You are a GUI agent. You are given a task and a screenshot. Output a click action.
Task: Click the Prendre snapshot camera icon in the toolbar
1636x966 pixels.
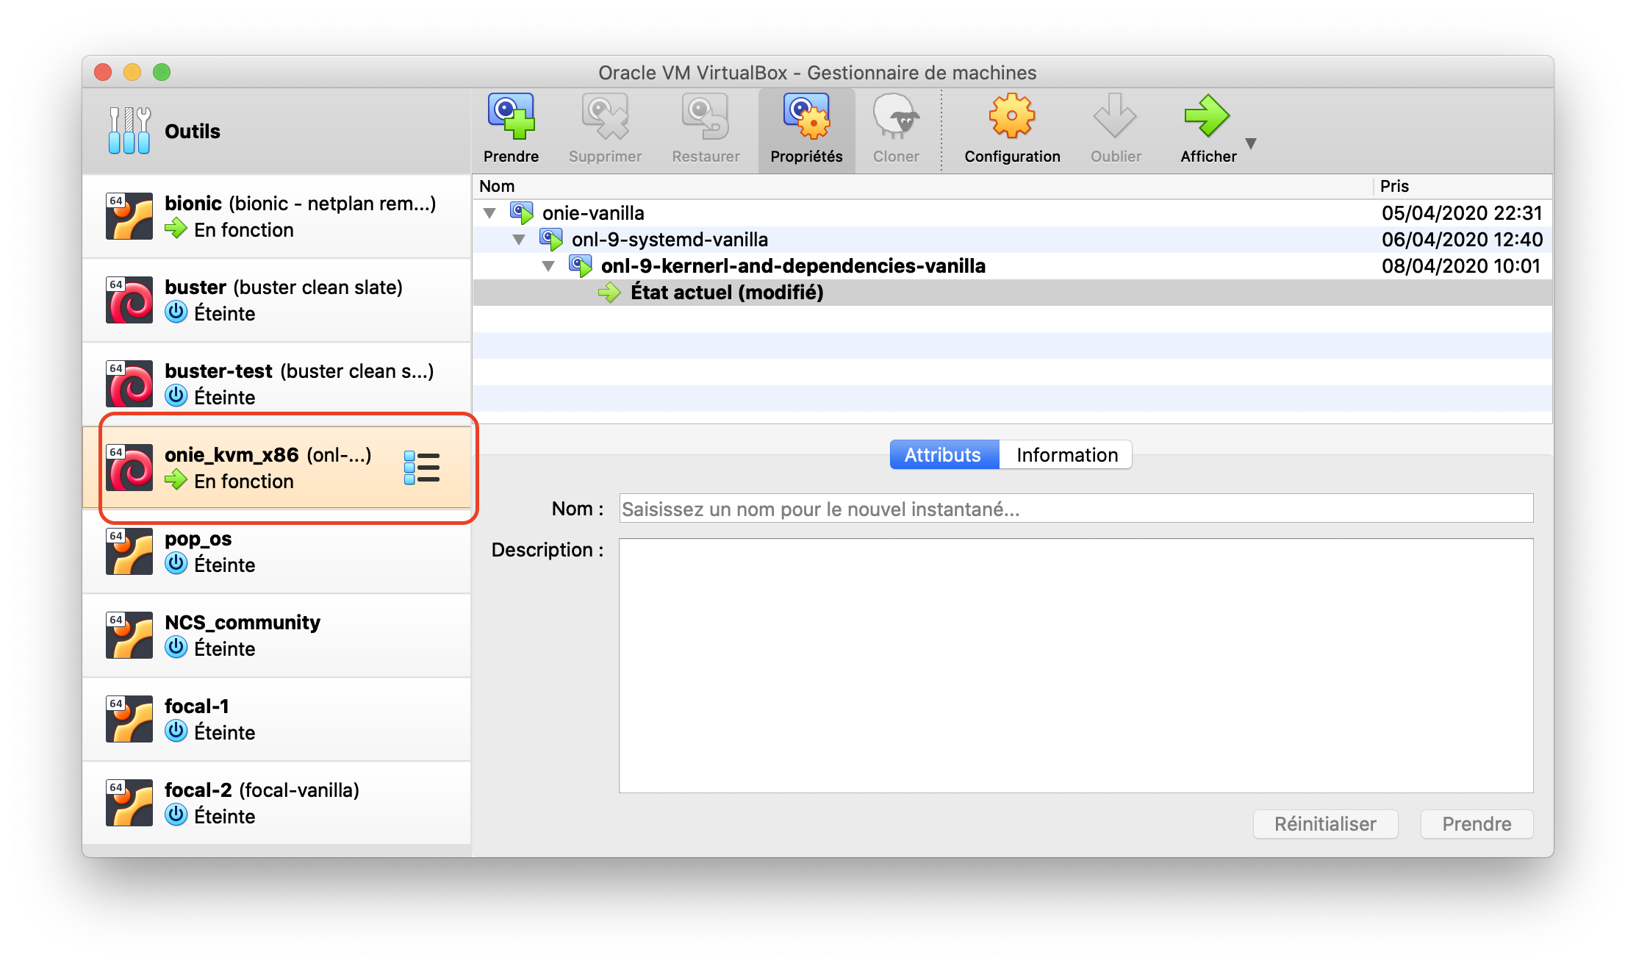[511, 118]
